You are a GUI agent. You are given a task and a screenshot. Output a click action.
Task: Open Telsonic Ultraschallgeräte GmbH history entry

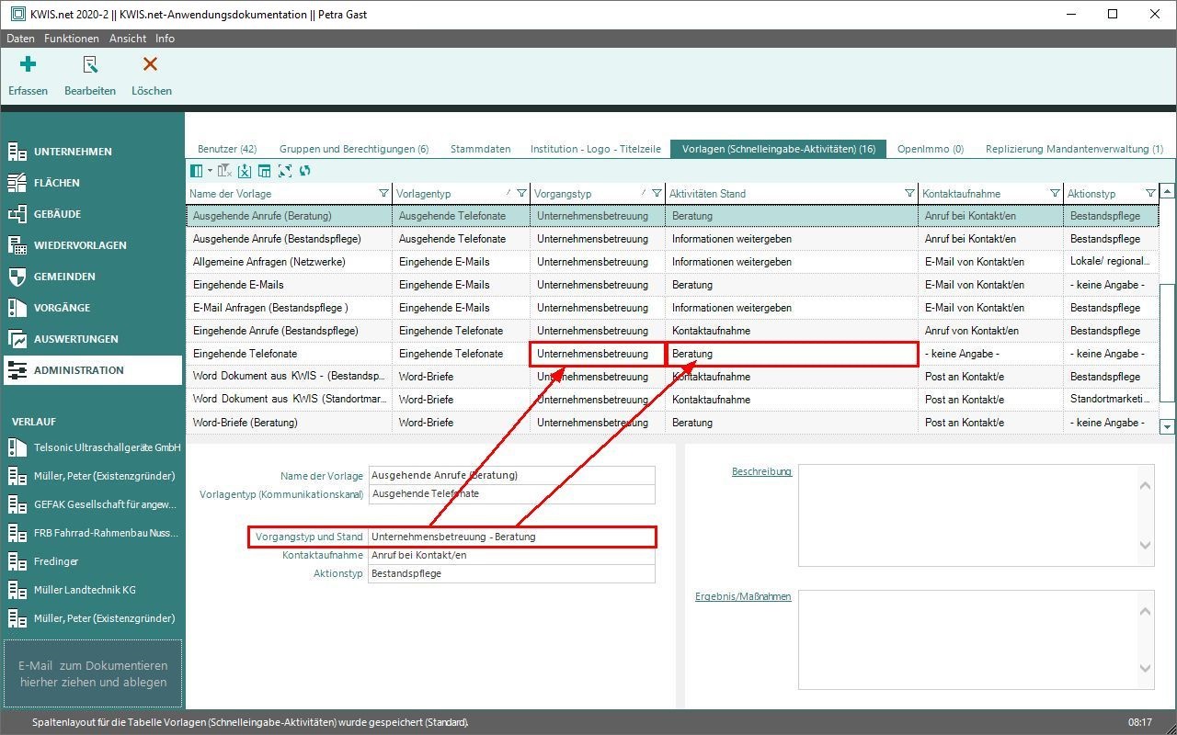pyautogui.click(x=92, y=447)
